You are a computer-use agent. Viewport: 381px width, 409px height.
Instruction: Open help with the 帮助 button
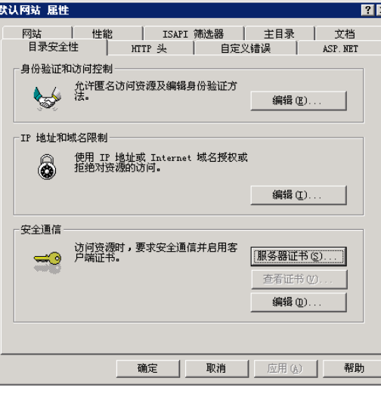pyautogui.click(x=353, y=369)
